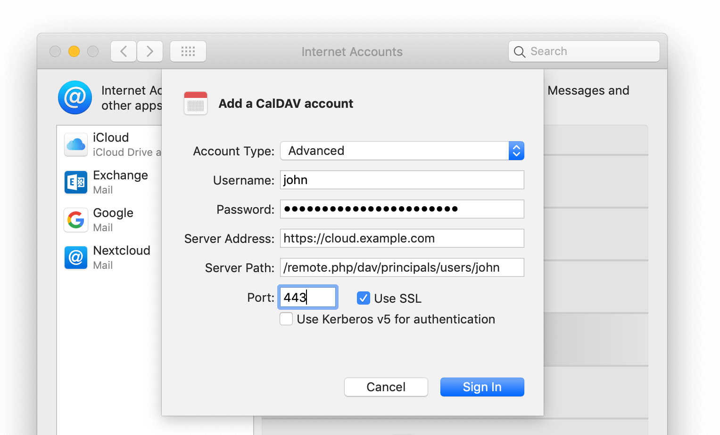Click the dropdown stepper arrows beside Advanced
720x435 pixels.
tap(516, 151)
